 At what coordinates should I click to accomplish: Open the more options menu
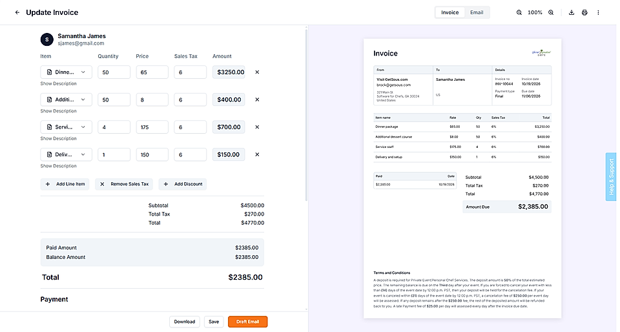click(598, 12)
